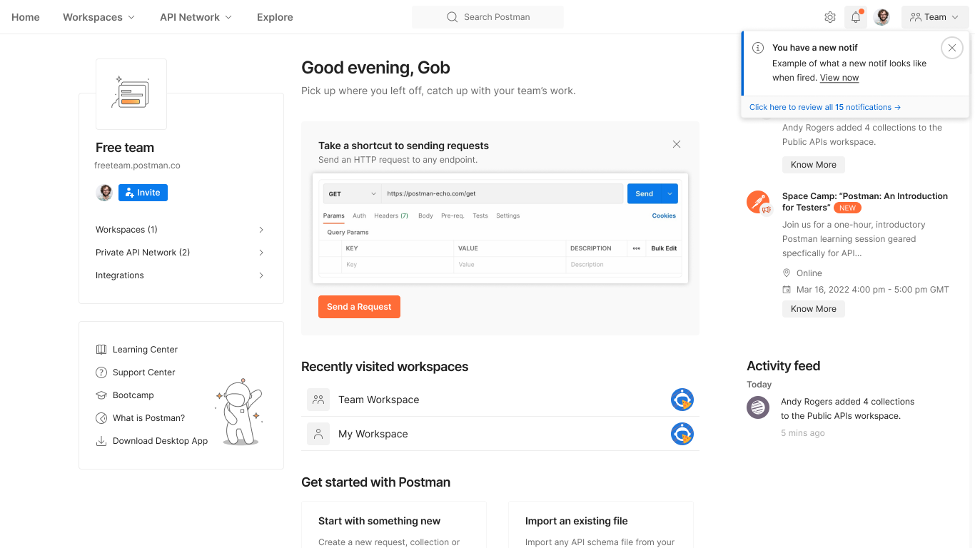The width and height of the screenshot is (975, 548).
Task: Open the Team dropdown button
Action: 934,17
